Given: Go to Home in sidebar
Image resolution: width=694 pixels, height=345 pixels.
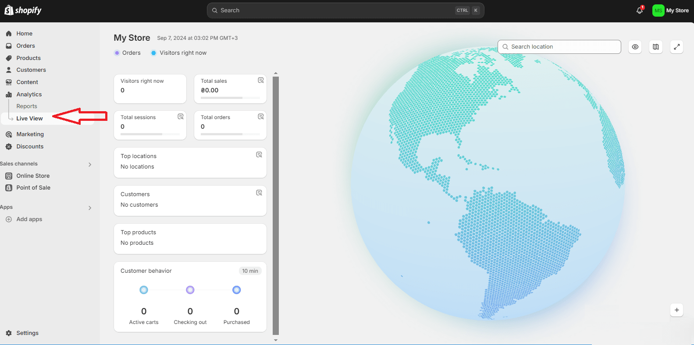Looking at the screenshot, I should pos(25,33).
